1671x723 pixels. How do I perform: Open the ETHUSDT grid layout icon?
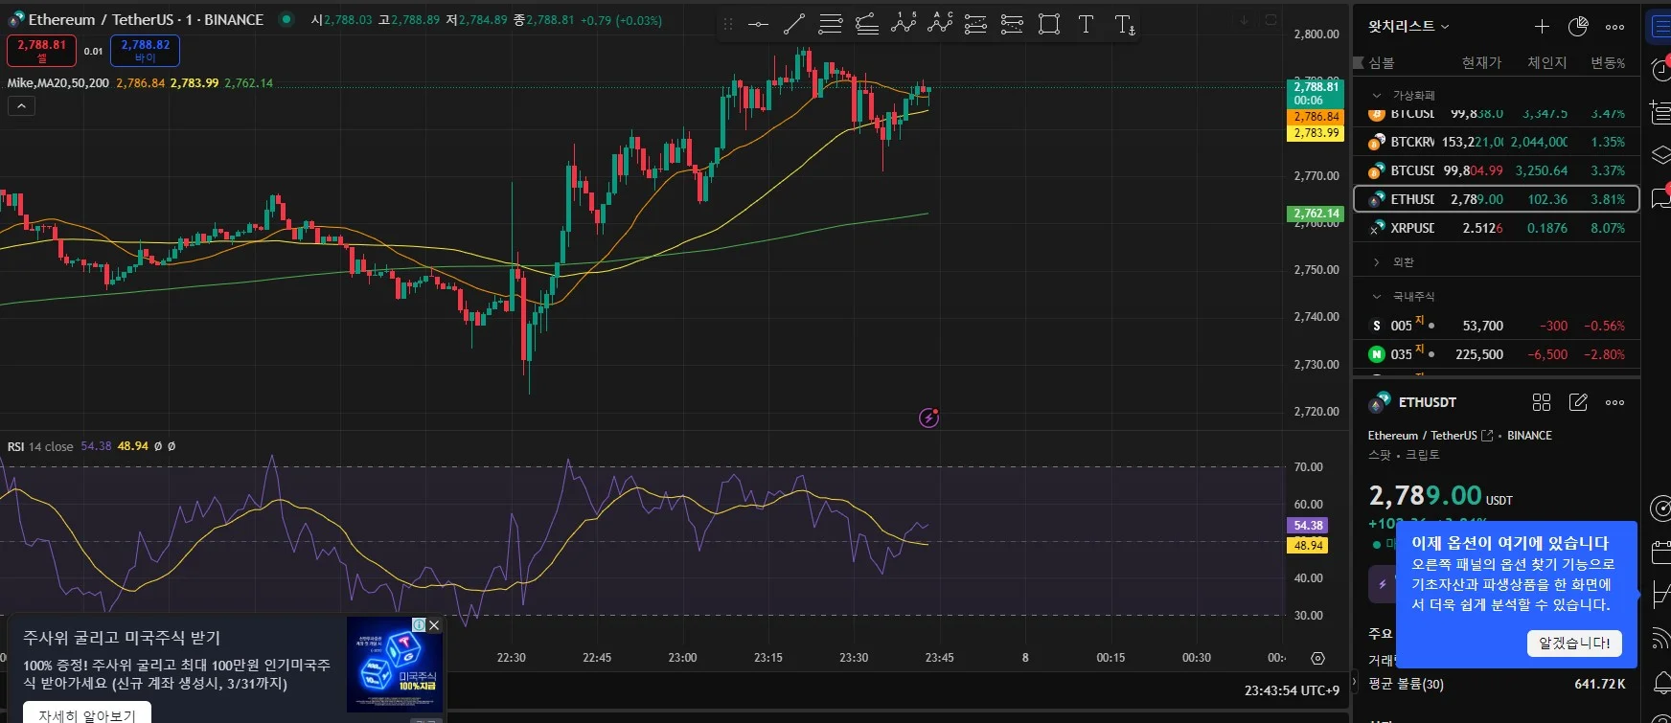(1542, 402)
